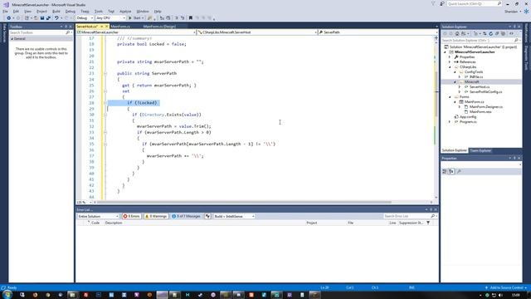
Task: Click the Search Error List field
Action: click(x=410, y=216)
